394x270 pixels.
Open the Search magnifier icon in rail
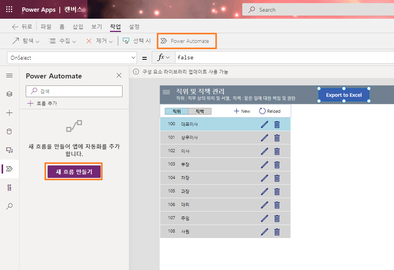[9, 206]
